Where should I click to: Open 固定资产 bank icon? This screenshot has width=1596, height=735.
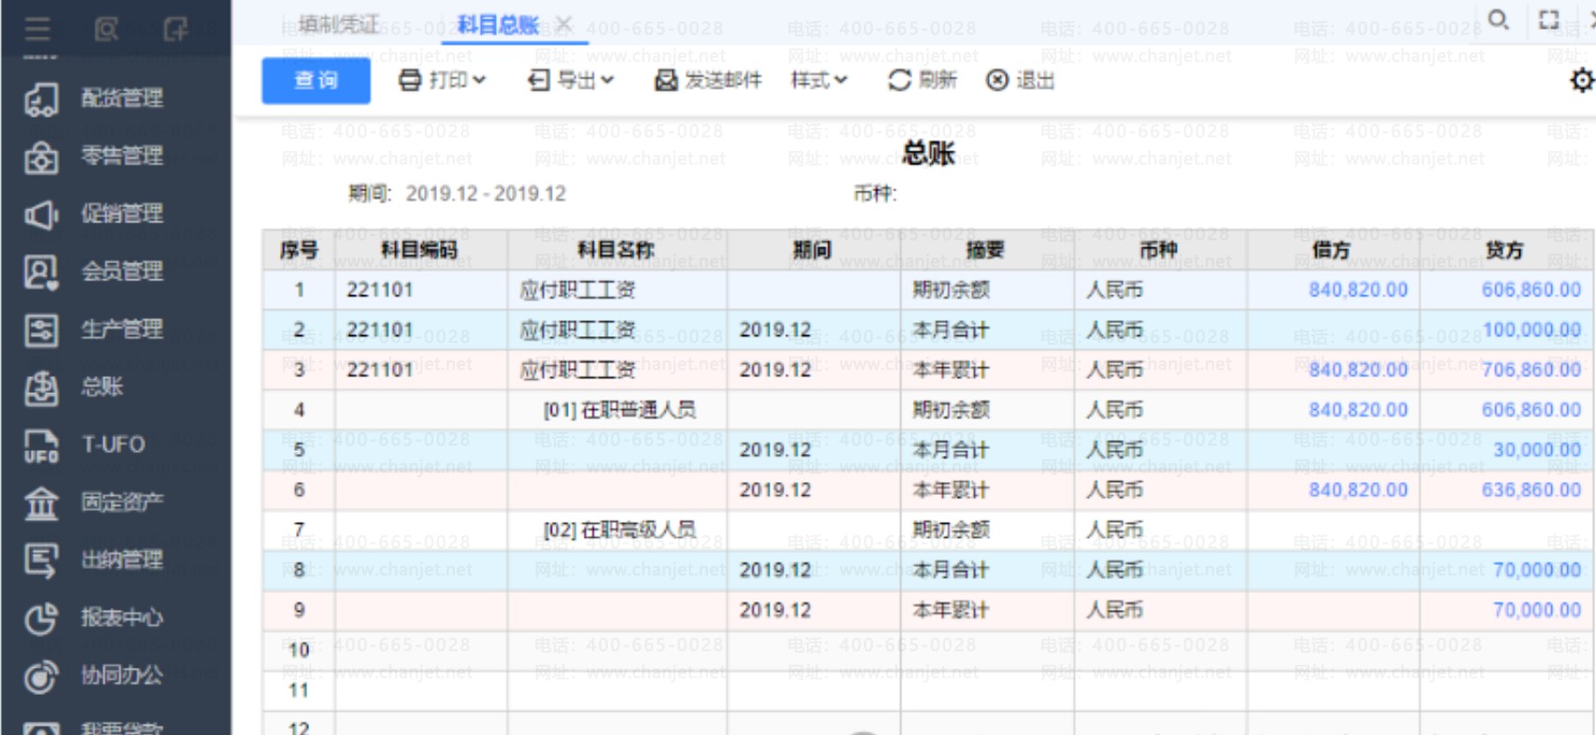(41, 502)
